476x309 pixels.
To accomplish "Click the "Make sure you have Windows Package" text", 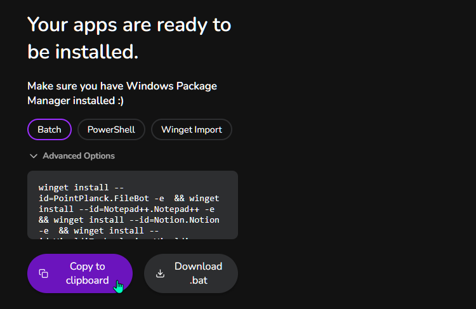I will (x=122, y=86).
